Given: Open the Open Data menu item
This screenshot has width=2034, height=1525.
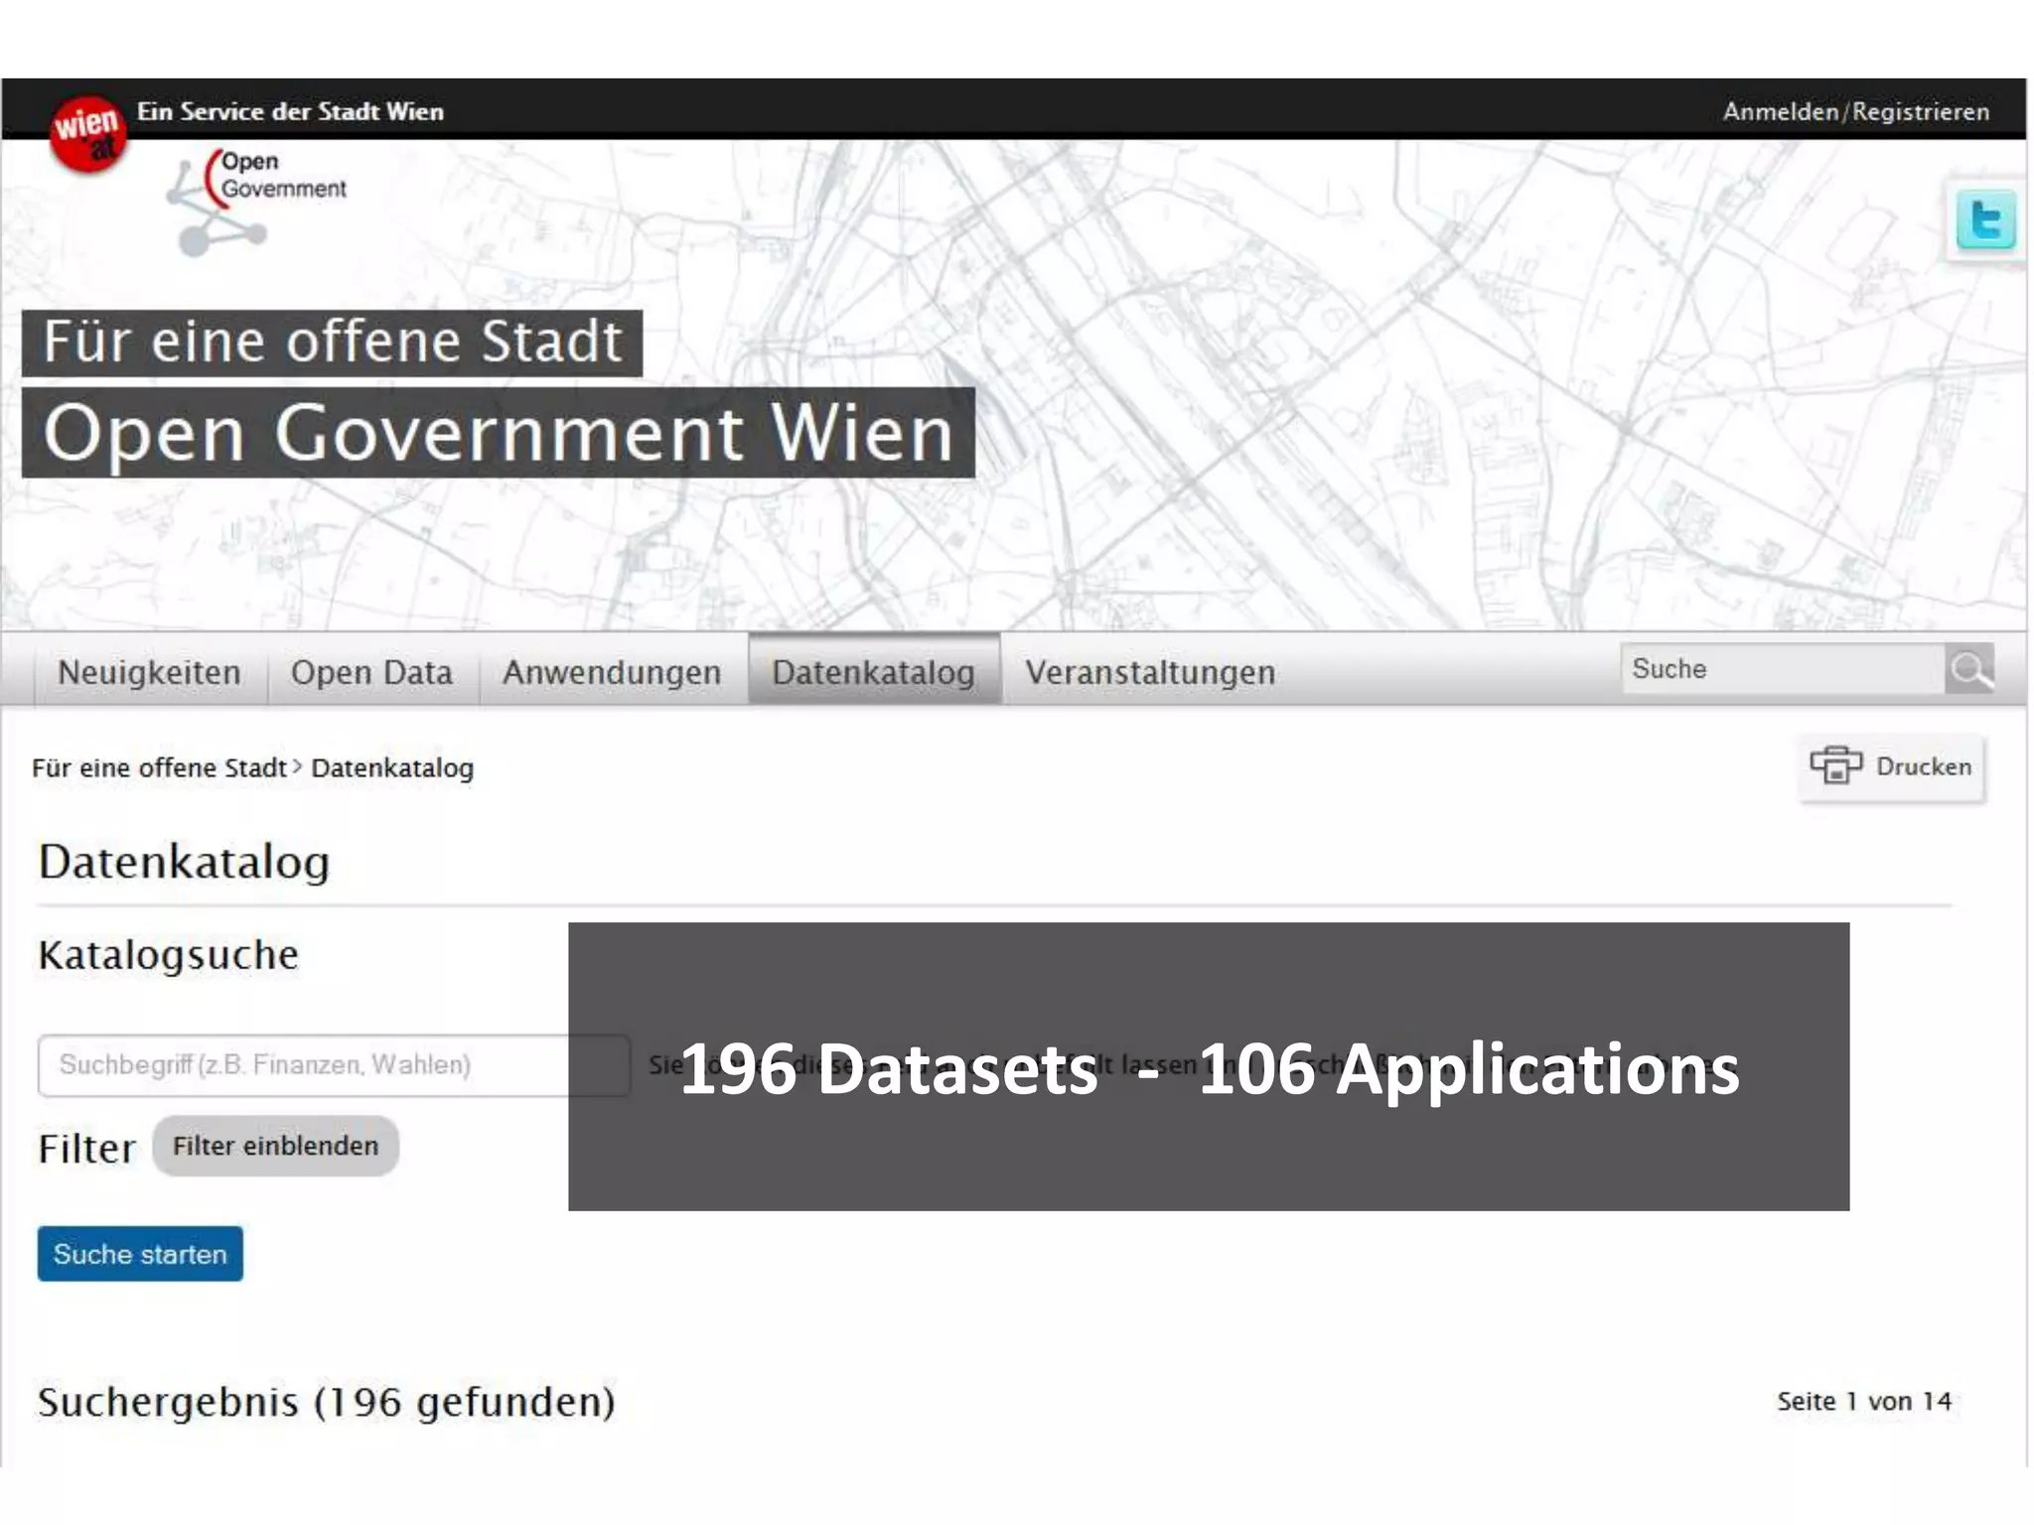Looking at the screenshot, I should (371, 672).
